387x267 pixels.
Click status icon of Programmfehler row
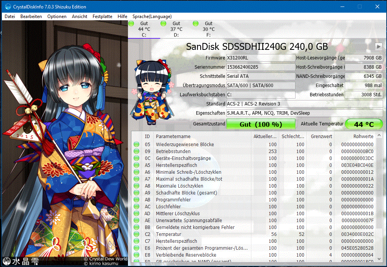point(136,200)
